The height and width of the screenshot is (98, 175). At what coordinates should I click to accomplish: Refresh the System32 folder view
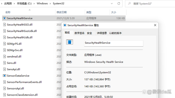(x=119, y=4)
